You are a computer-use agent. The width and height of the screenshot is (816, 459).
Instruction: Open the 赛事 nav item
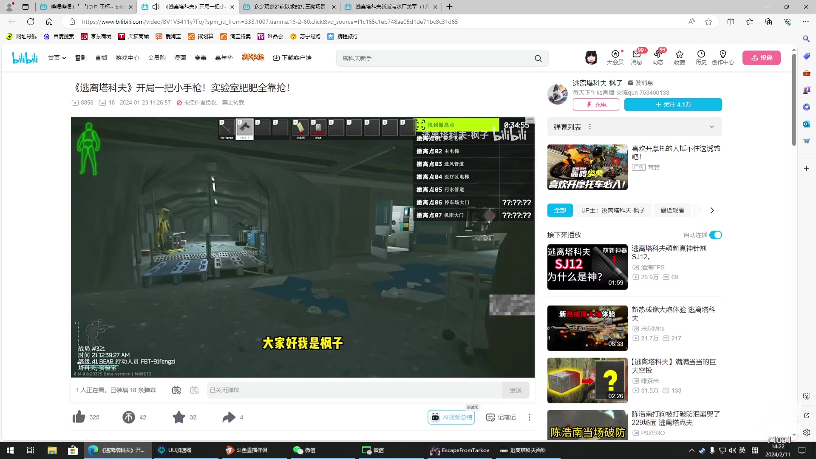201,58
